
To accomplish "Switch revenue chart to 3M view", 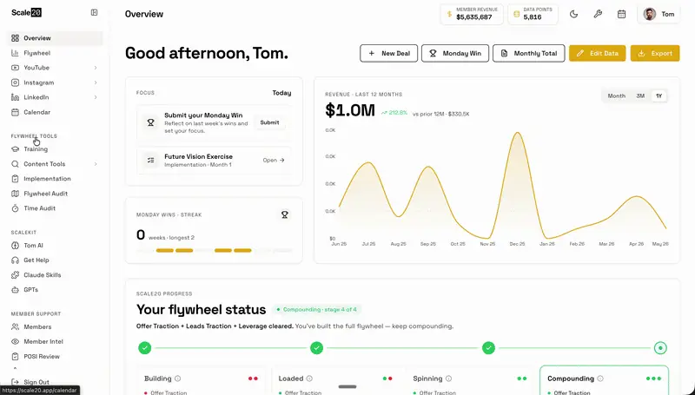I will (640, 96).
